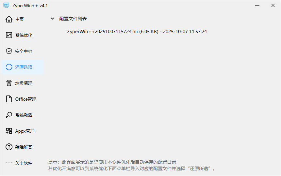Click the three dots icon for 关于软件
The height and width of the screenshot is (176, 281).
pos(9,163)
